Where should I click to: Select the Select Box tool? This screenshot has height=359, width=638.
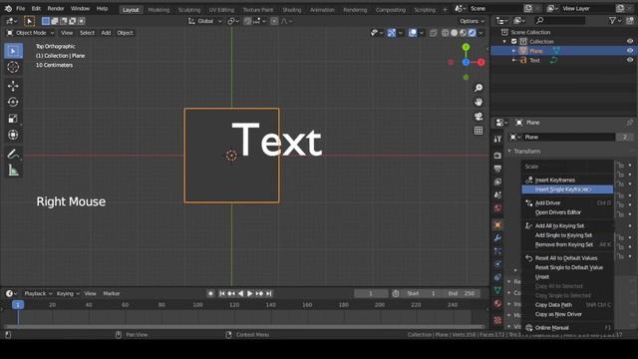(13, 51)
